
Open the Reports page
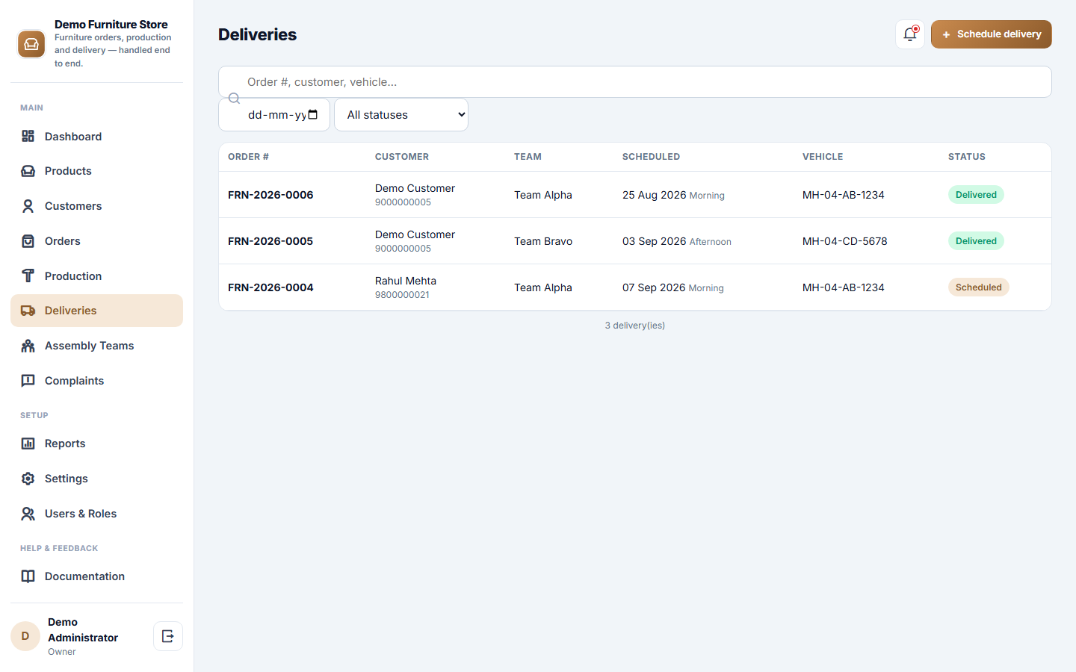[x=96, y=444]
